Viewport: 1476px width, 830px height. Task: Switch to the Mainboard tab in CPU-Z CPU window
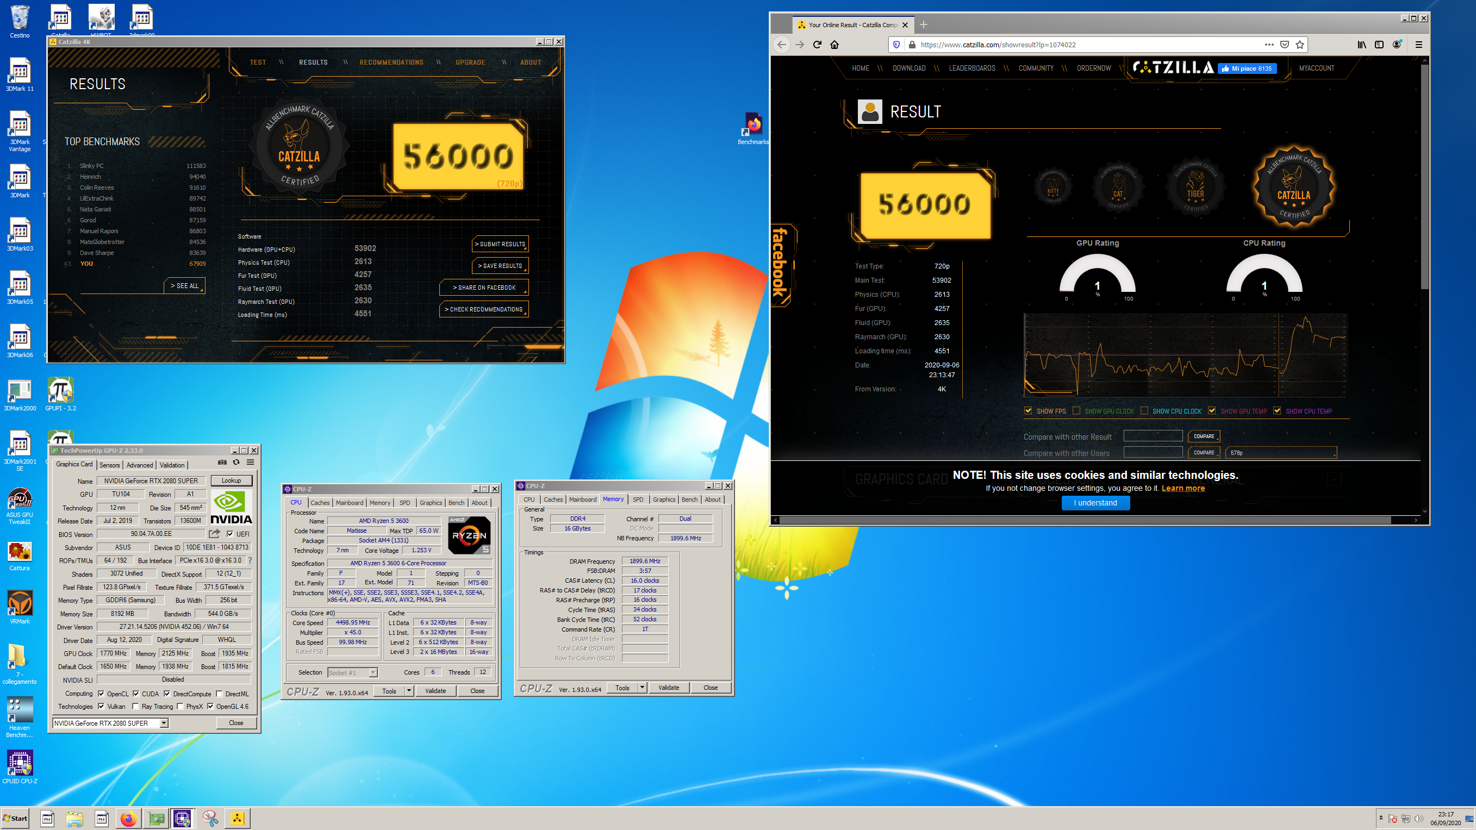(x=350, y=503)
